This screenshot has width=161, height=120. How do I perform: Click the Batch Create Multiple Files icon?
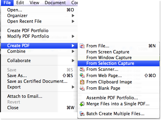point(82,114)
